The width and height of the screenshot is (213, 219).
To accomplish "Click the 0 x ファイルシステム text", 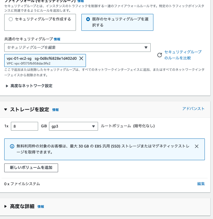I will click(22, 184).
